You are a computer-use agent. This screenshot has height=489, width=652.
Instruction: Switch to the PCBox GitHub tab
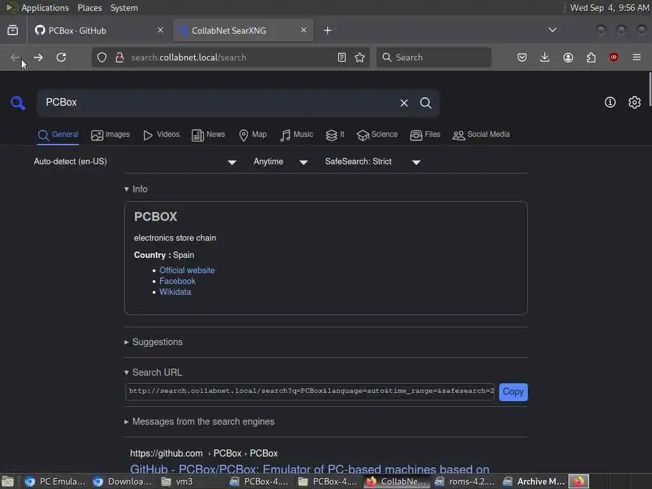pos(97,31)
